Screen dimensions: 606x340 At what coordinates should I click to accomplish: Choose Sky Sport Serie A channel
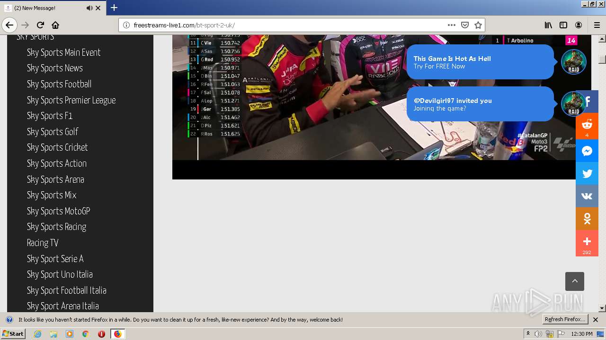point(55,259)
